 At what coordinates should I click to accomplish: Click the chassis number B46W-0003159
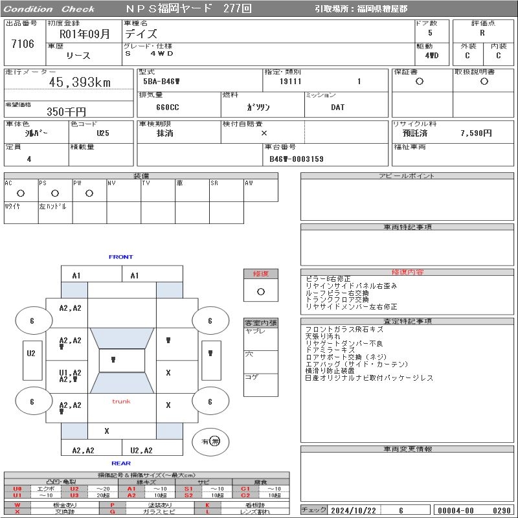[296, 159]
